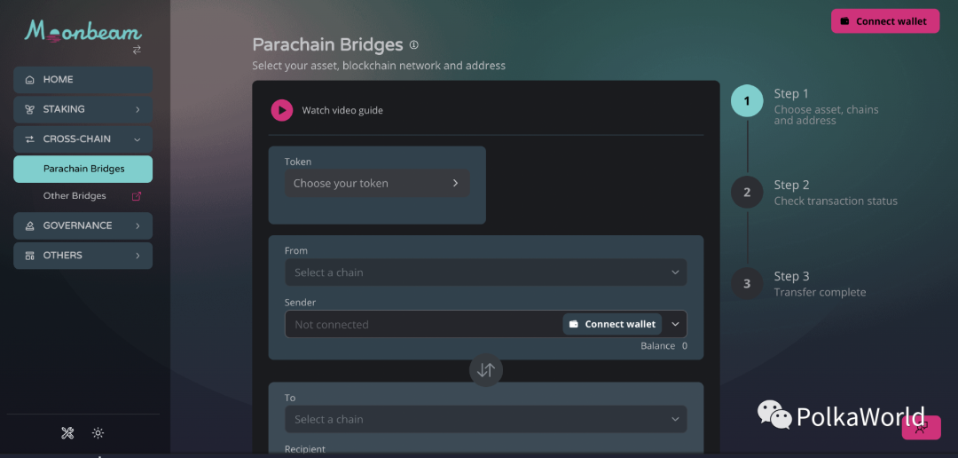
Task: Select Parachain Bridges menu item
Action: tap(82, 169)
